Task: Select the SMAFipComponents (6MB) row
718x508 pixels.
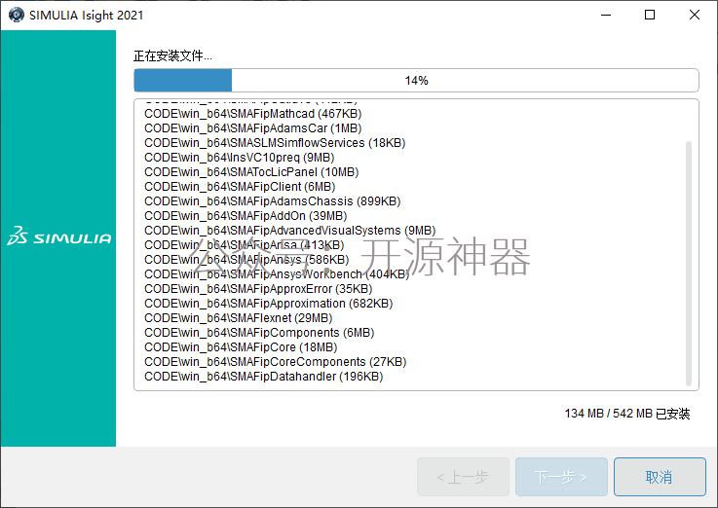Action: (259, 333)
